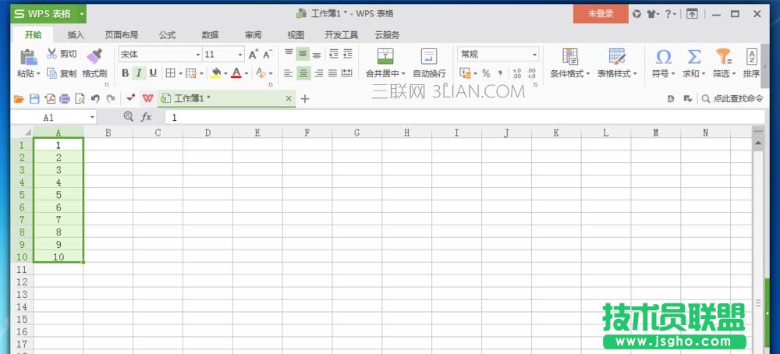Apply the red font color A
Image resolution: width=780 pixels, height=354 pixels.
[x=236, y=73]
